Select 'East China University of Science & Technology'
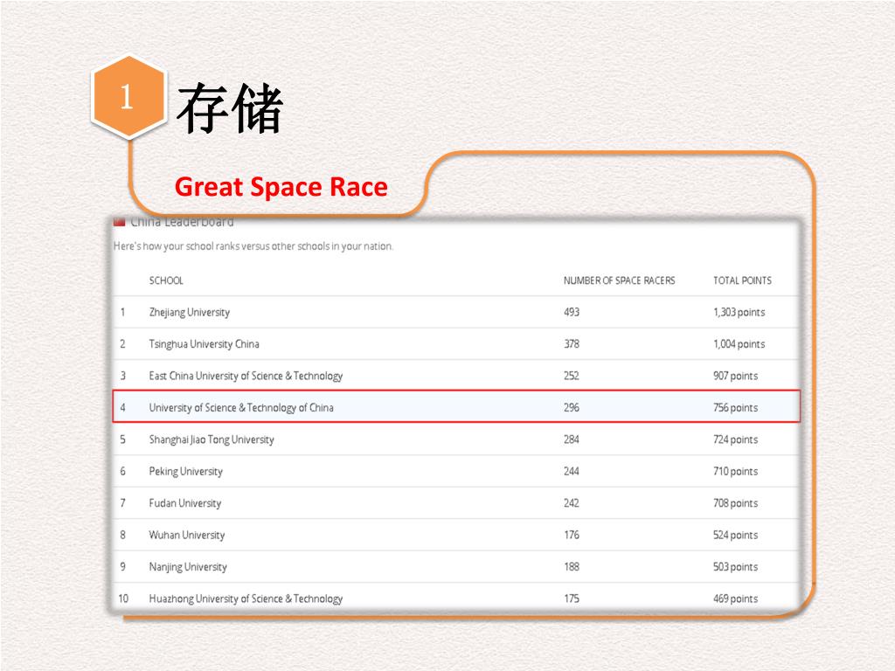Screen dimensions: 895x671 click(246, 376)
